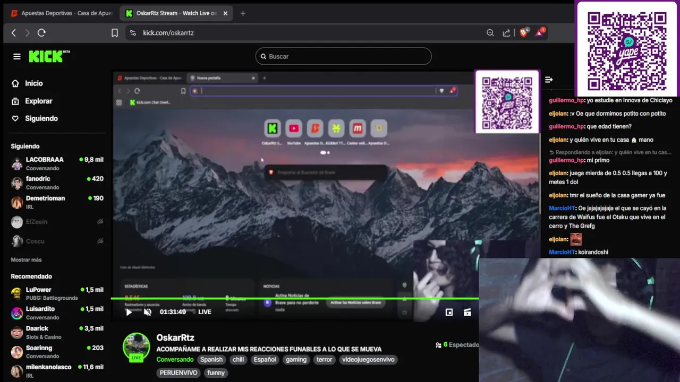Select the PERUENVIVO tag
The width and height of the screenshot is (680, 382).
point(179,373)
